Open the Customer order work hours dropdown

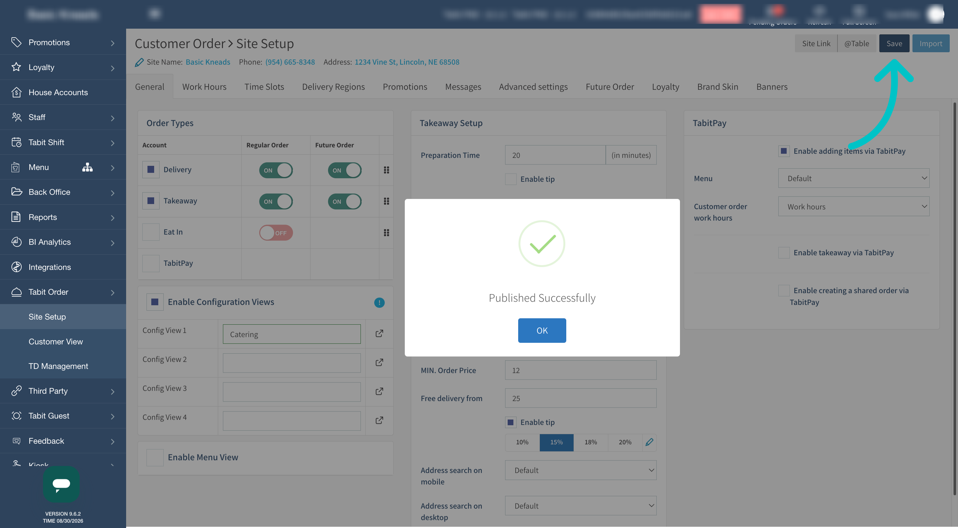click(x=854, y=207)
